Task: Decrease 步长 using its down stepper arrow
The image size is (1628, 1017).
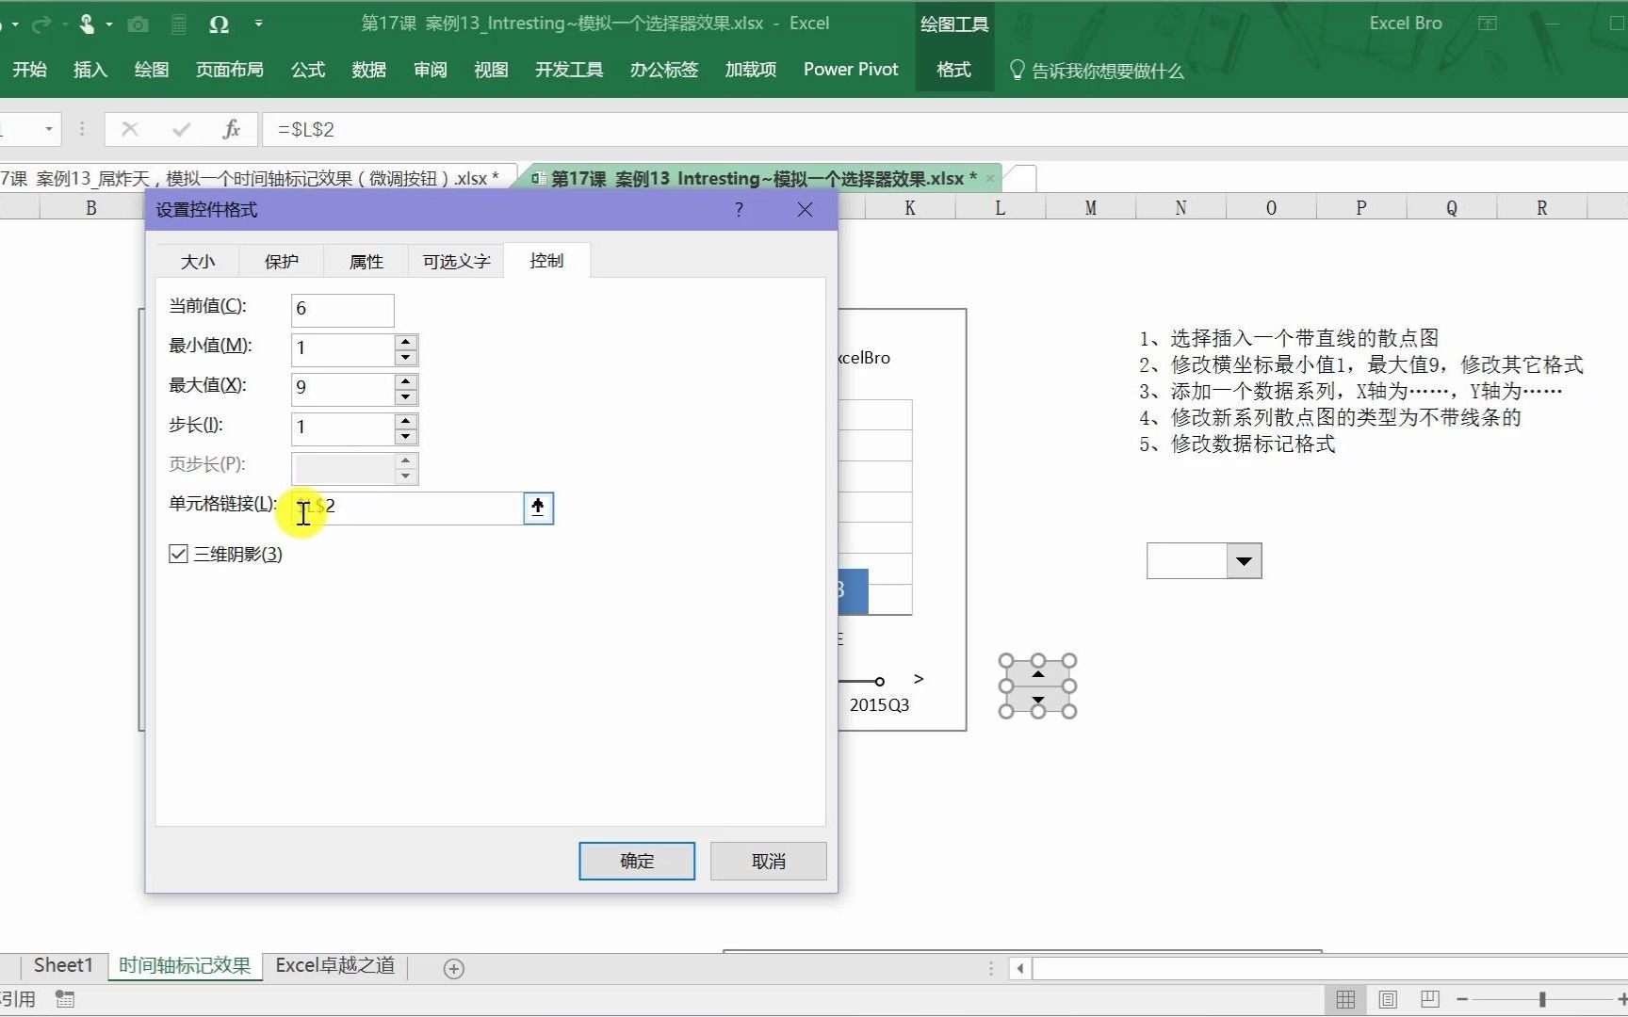Action: click(x=405, y=436)
